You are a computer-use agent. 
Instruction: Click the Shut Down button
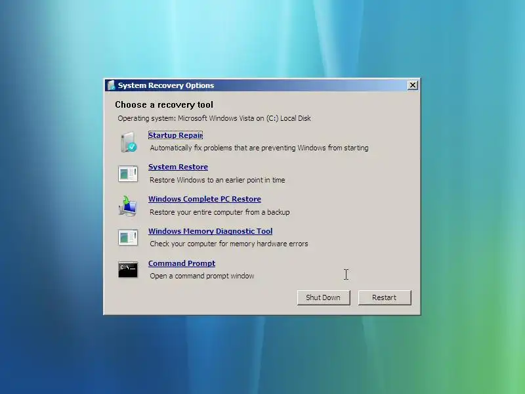tap(324, 297)
